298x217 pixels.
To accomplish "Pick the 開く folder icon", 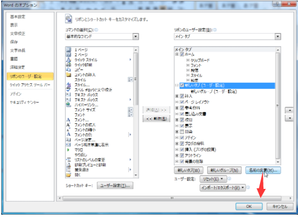I will point(68,175).
